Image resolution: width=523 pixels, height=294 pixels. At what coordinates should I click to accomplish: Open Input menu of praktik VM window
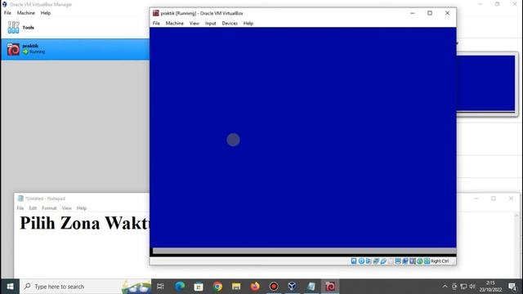point(211,24)
